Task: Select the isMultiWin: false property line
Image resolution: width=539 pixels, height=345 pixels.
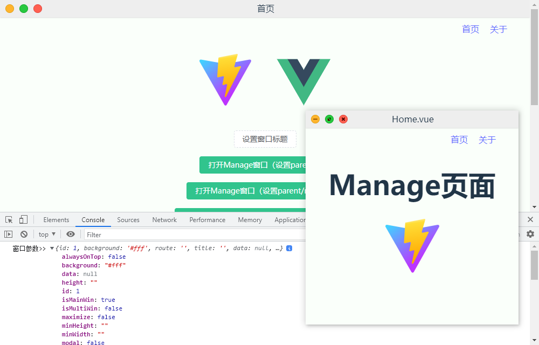Action: coord(92,308)
